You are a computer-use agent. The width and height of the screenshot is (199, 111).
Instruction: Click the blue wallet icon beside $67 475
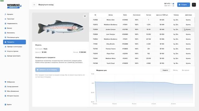tap(174, 4)
